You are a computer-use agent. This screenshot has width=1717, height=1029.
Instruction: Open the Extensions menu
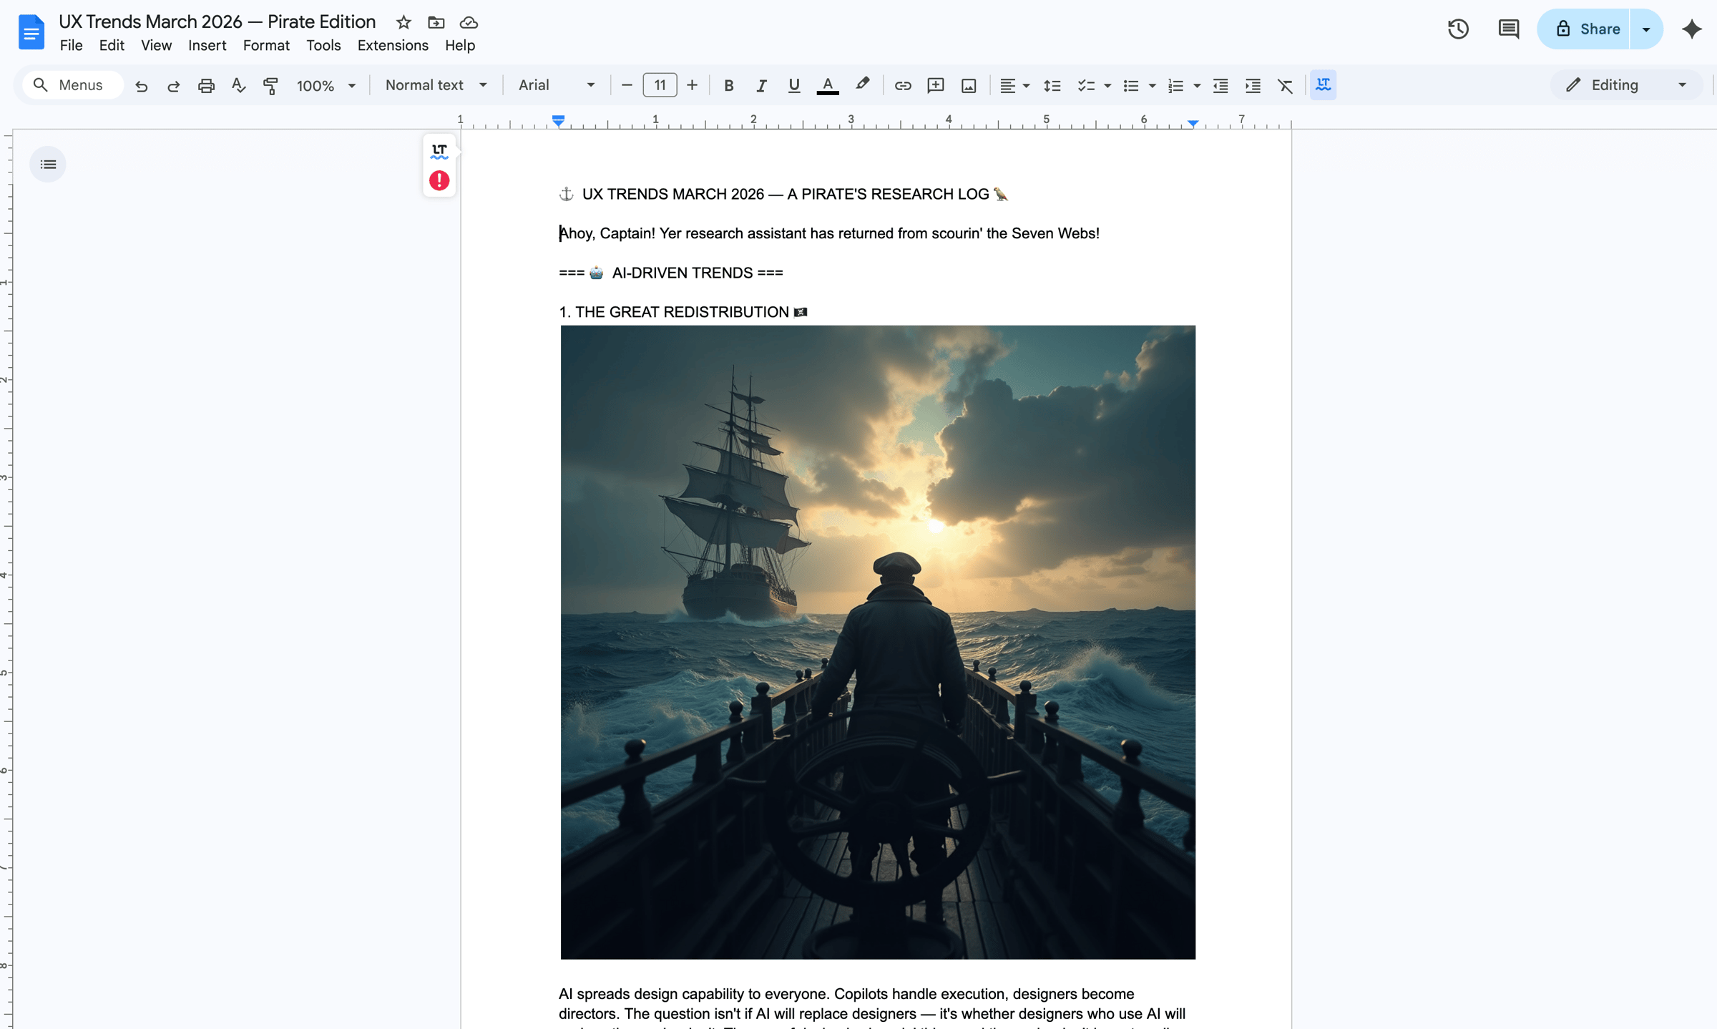coord(393,45)
